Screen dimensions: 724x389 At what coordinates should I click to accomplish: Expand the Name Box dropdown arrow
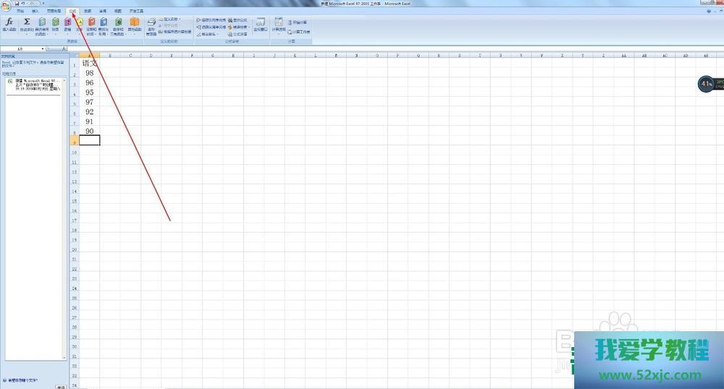tap(43, 48)
